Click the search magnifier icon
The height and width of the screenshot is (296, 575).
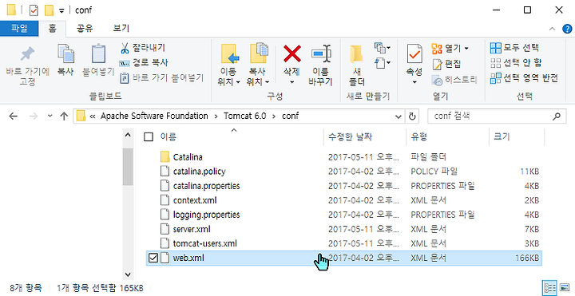(557, 116)
